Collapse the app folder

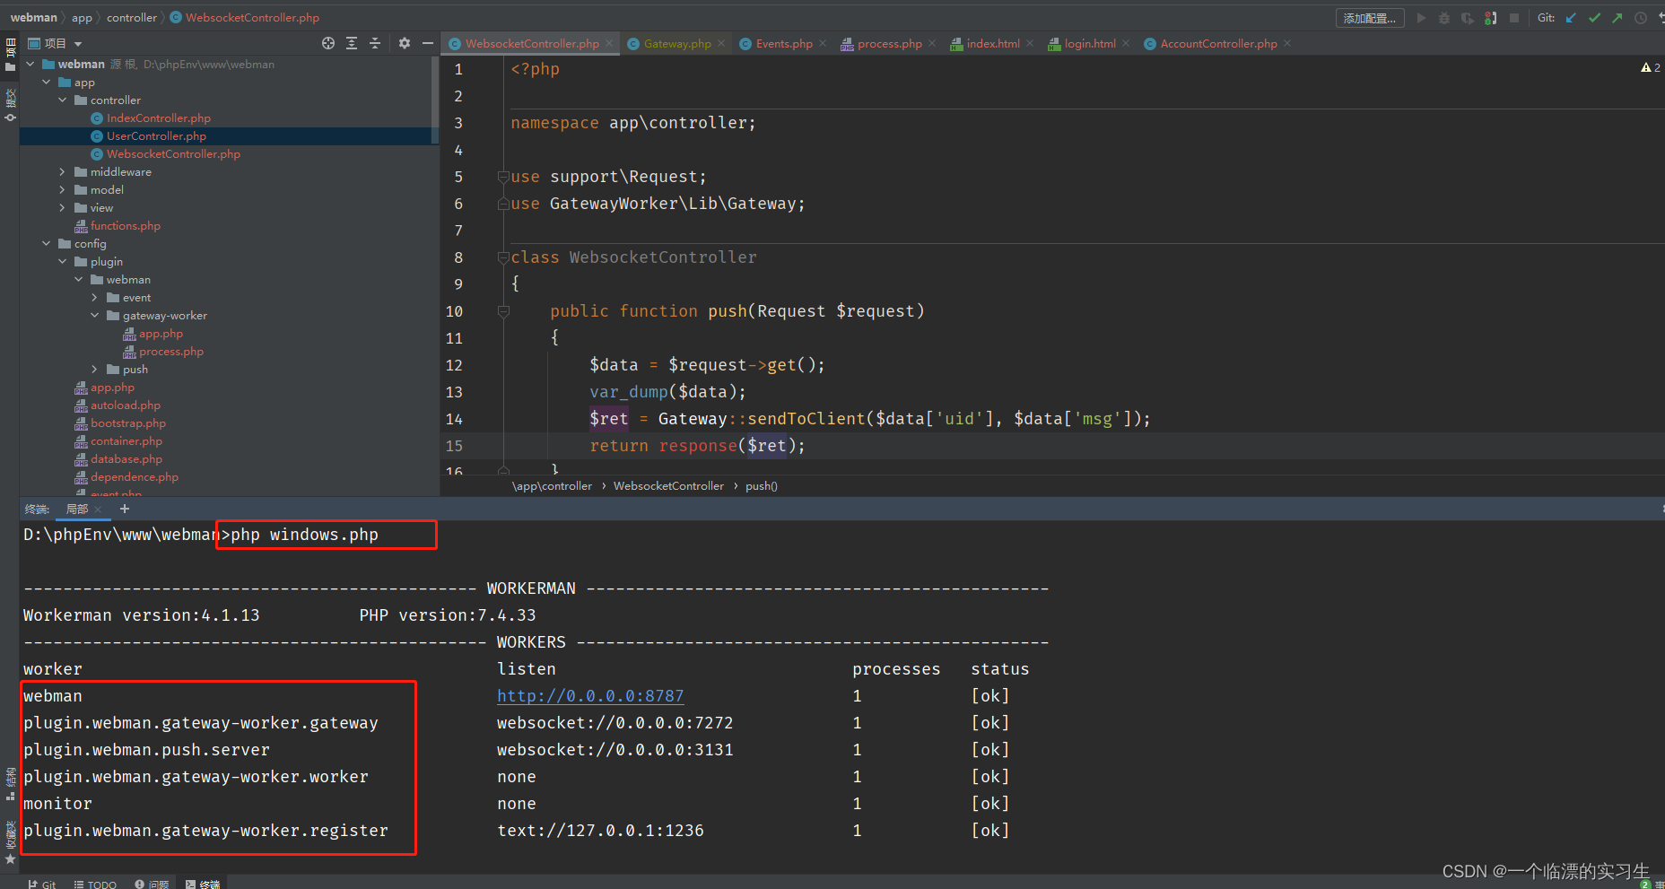(x=47, y=82)
